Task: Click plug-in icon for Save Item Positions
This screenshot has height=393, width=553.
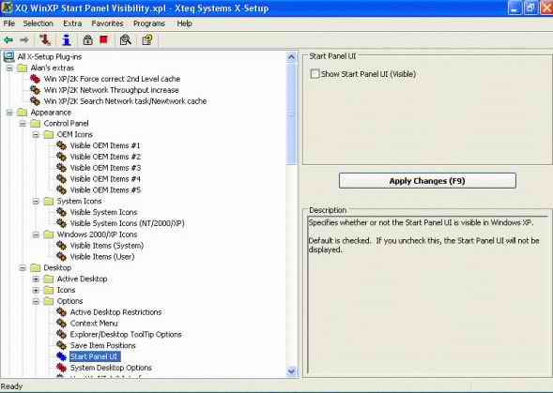Action: click(x=61, y=345)
